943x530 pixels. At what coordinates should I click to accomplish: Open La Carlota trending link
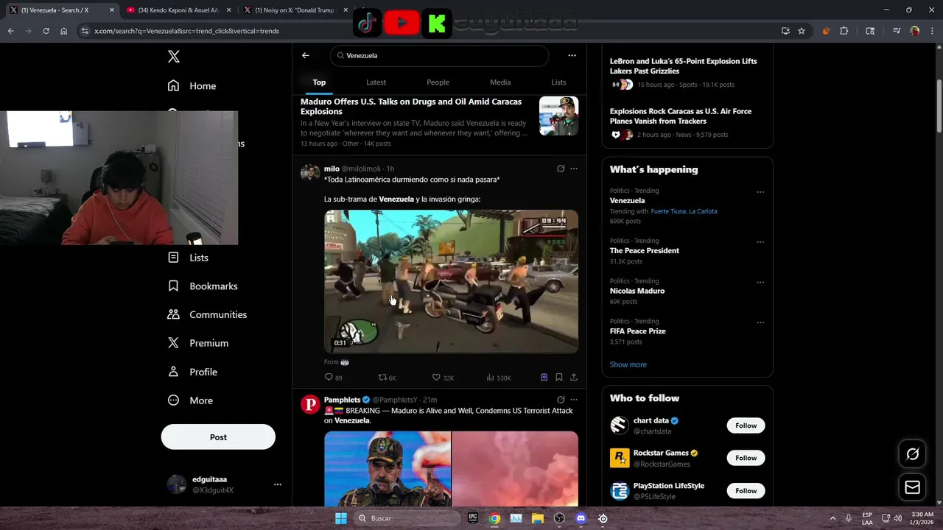click(x=703, y=211)
